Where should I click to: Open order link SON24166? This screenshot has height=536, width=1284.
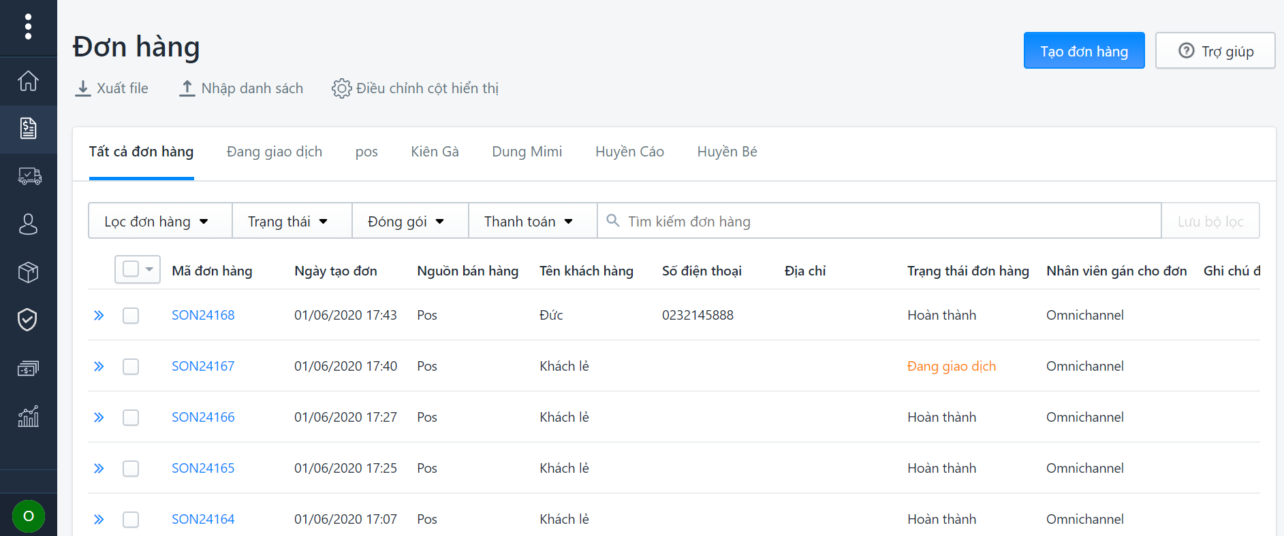[203, 417]
